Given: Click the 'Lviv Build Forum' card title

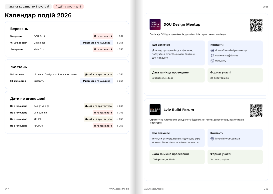Looking at the screenshot, I should (x=179, y=110).
